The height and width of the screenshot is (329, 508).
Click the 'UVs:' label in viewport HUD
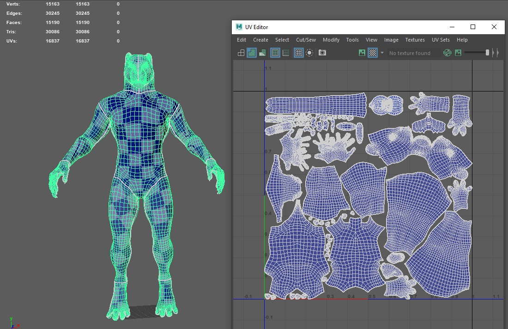click(12, 41)
